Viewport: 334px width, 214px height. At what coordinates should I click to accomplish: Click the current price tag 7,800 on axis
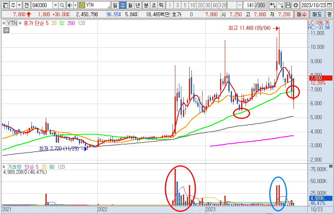click(x=320, y=78)
